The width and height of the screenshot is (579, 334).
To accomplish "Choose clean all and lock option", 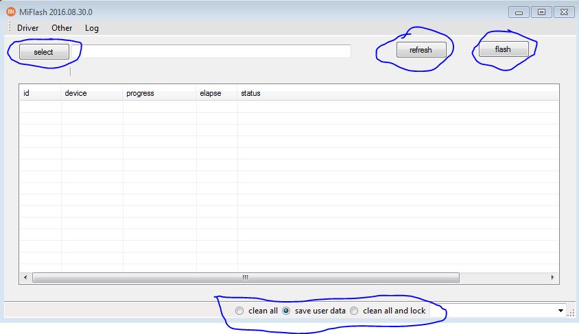I will coord(388,311).
